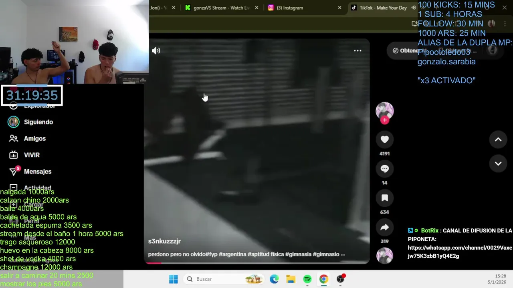Mute audio on the TikTok tab speaker icon

coord(414,8)
